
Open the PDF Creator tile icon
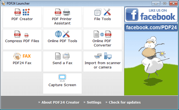pos(22,12)
